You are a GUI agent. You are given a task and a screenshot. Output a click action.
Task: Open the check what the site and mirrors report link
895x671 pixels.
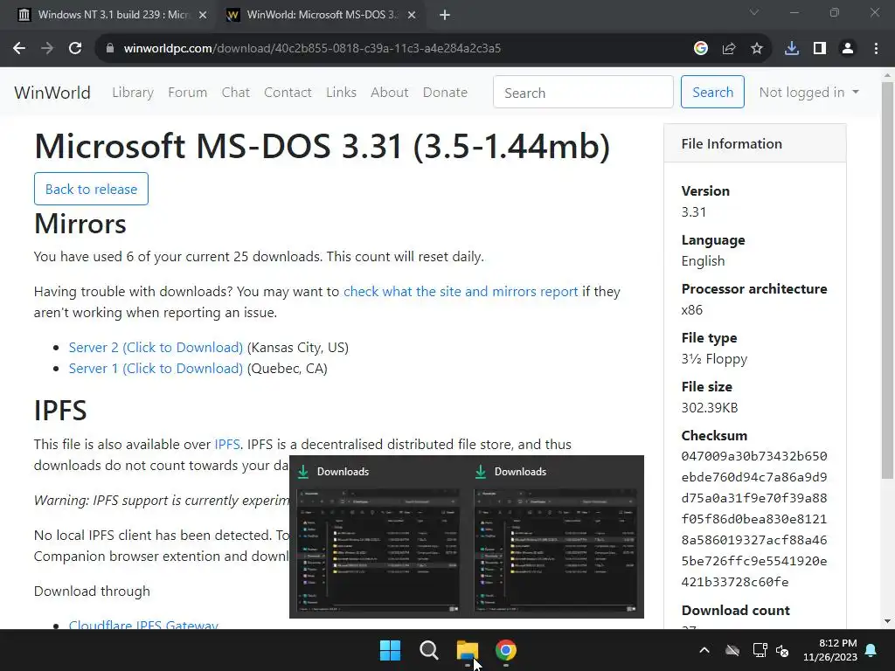tap(461, 292)
